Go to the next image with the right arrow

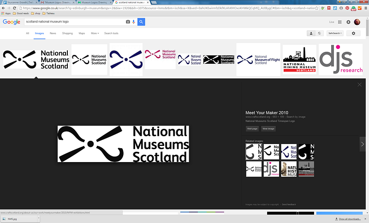tap(363, 144)
